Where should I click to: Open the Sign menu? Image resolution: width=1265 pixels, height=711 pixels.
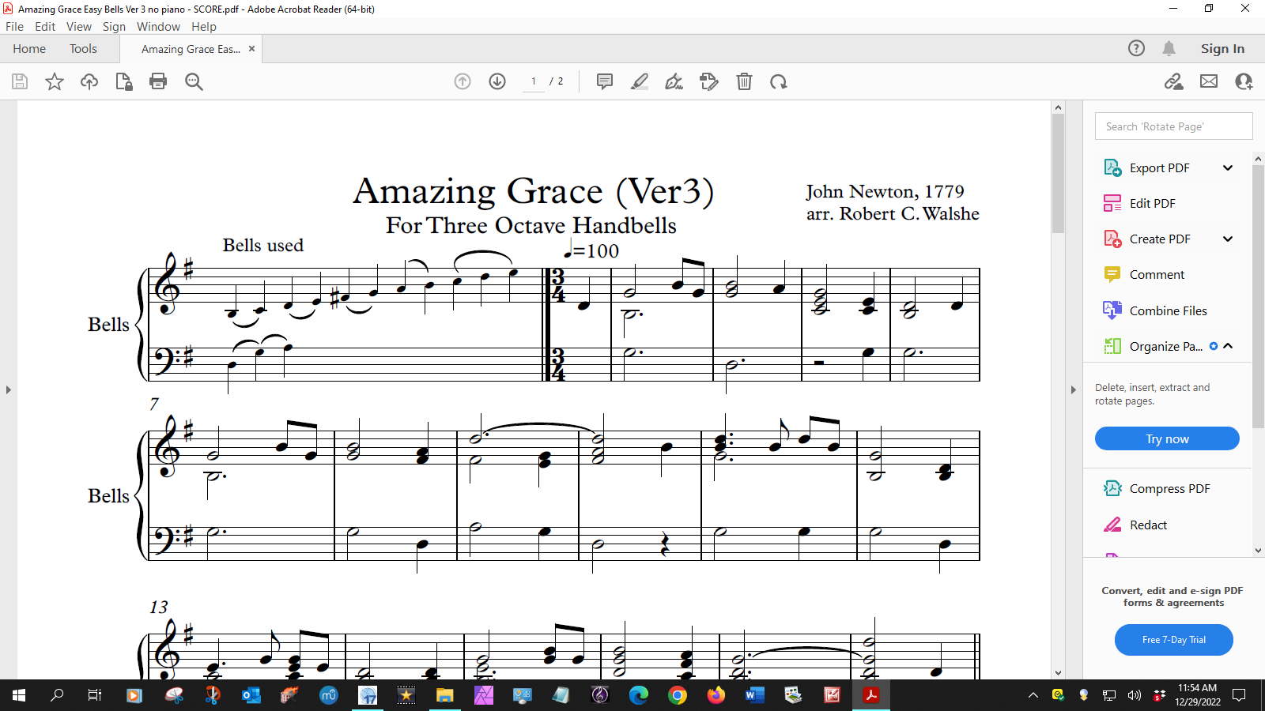[x=114, y=26]
